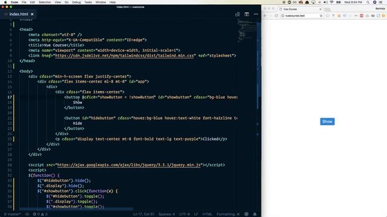Click the master git branch indicator
The image size is (387, 217).
click(12, 214)
